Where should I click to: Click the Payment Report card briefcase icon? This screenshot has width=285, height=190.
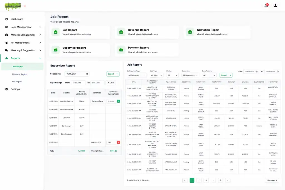click(x=121, y=50)
